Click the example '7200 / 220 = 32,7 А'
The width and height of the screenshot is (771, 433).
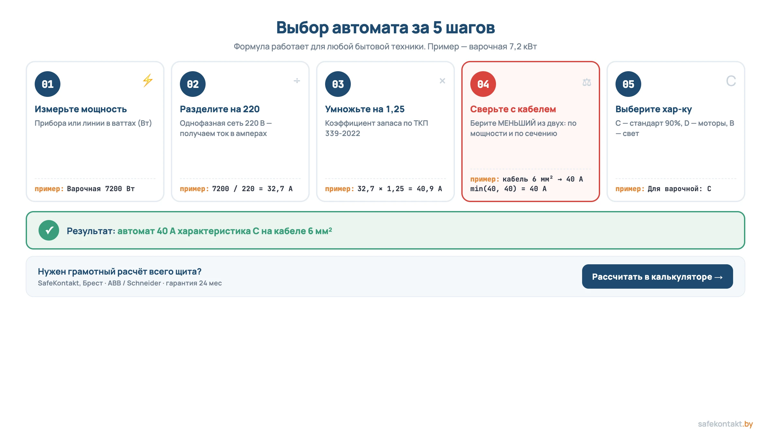point(253,189)
